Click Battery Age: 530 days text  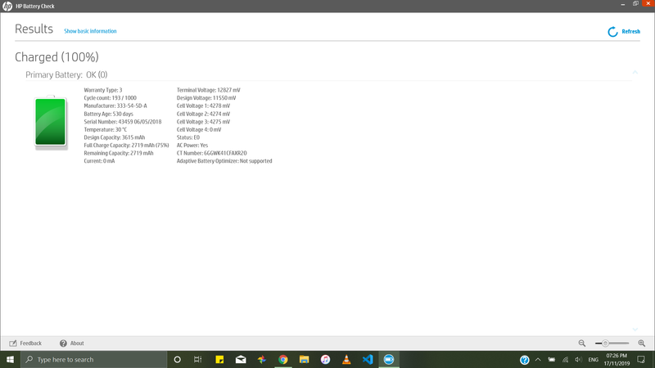tap(109, 114)
